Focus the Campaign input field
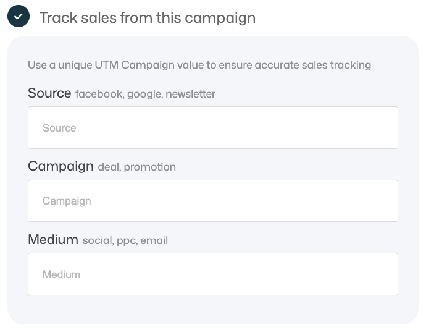Viewport: 426px width, 330px height. pyautogui.click(x=212, y=201)
